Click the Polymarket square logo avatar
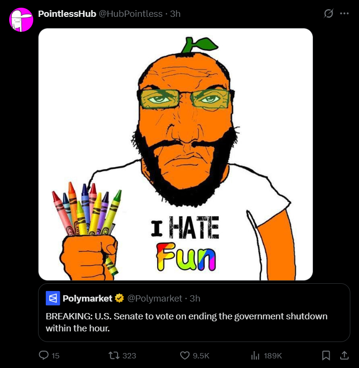This screenshot has height=368, width=359. point(53,298)
